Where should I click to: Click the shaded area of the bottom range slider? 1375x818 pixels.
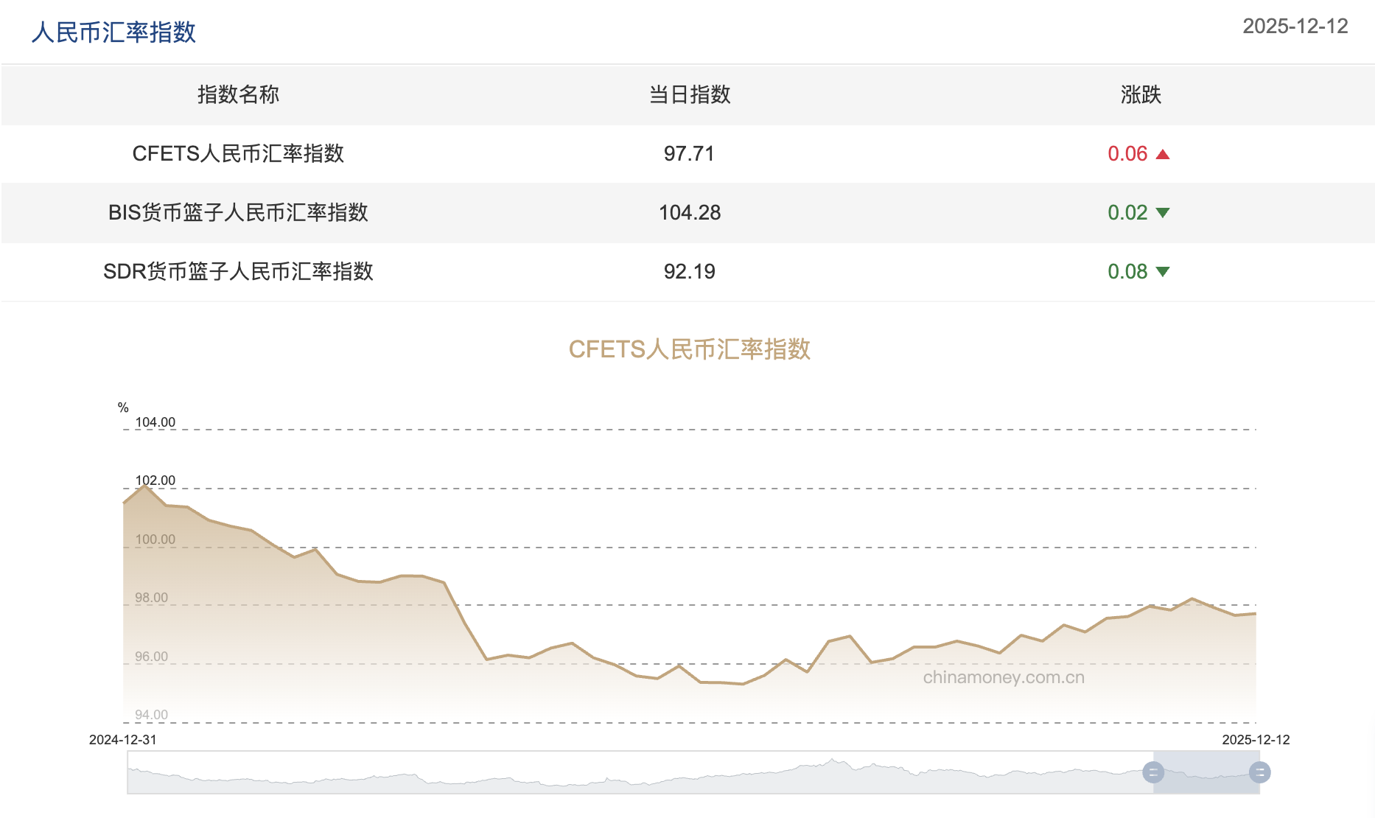click(1208, 772)
